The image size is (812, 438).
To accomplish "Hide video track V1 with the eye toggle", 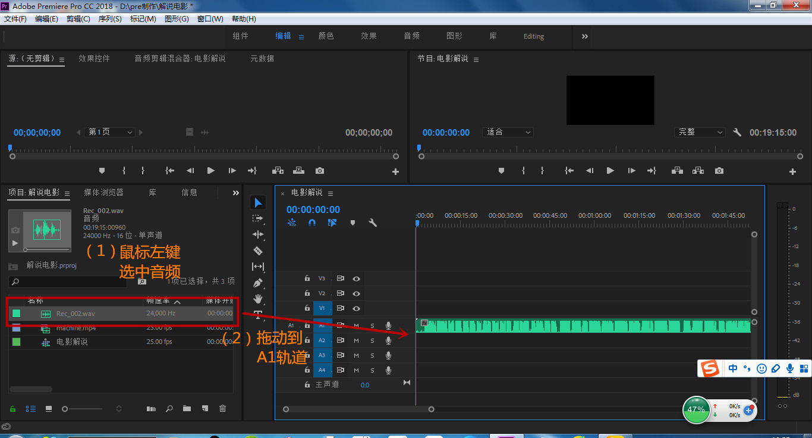I will (356, 307).
